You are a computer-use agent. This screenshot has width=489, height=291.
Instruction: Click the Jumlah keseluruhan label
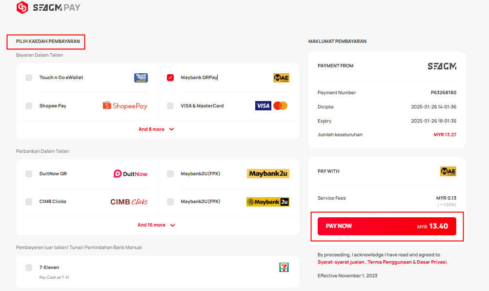pyautogui.click(x=340, y=135)
